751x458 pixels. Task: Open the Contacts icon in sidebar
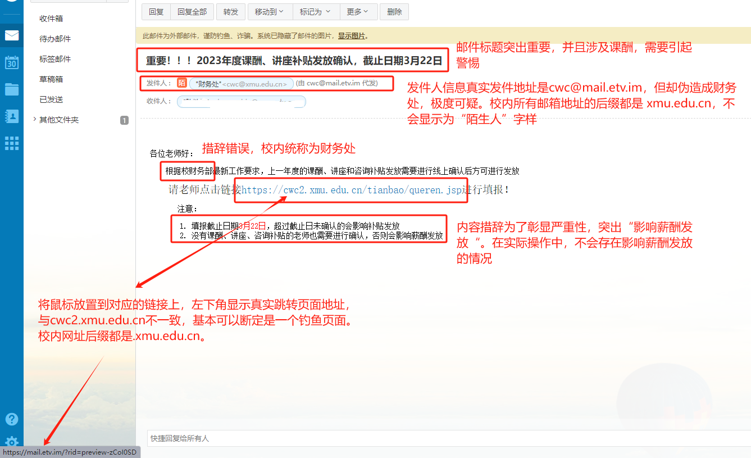click(11, 116)
